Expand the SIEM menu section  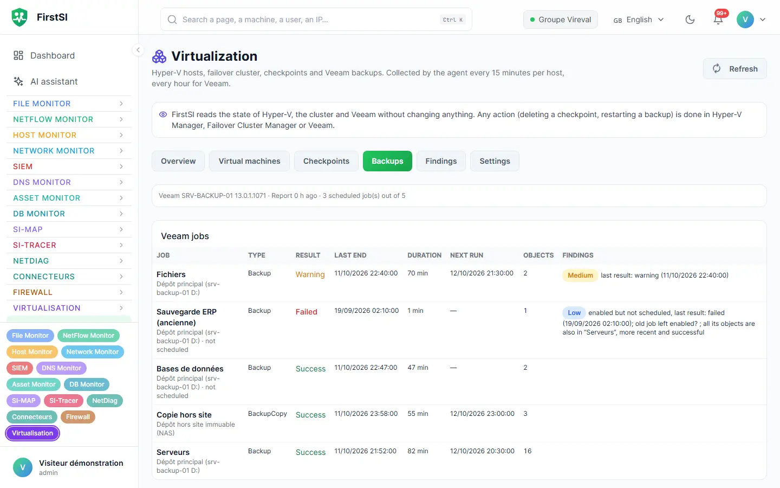[69, 166]
